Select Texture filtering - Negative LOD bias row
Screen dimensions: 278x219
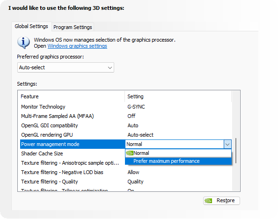pos(126,172)
